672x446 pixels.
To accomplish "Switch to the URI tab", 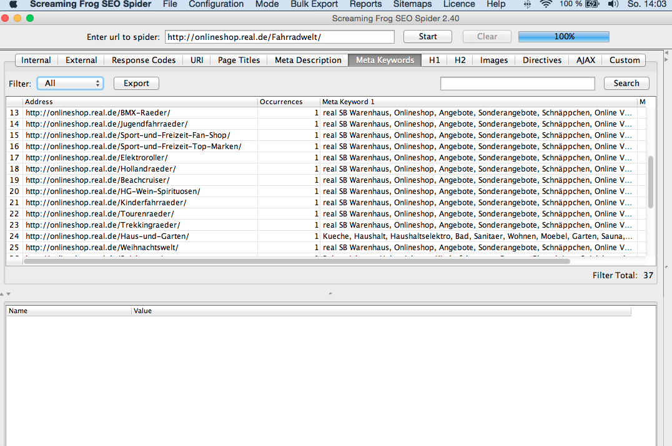I will point(197,61).
